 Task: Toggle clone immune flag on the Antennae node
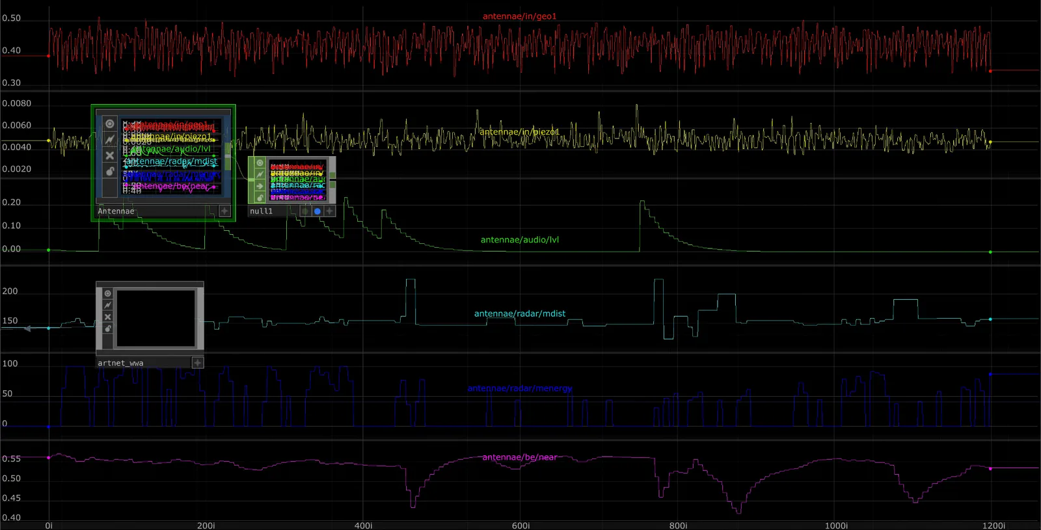[110, 139]
